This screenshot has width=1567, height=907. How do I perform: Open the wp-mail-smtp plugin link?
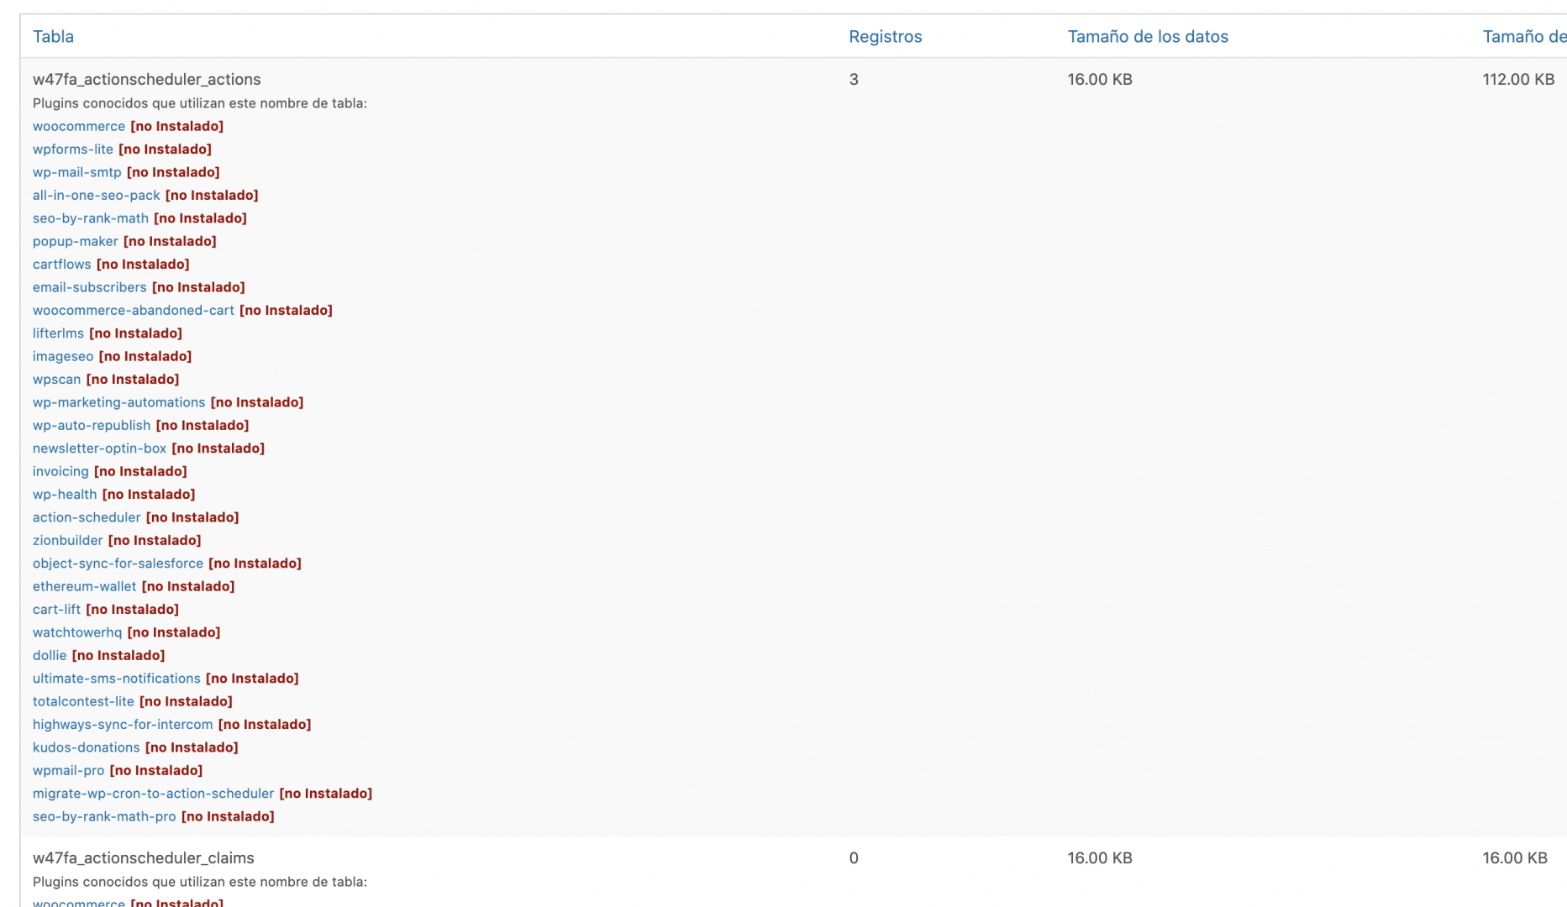tap(77, 172)
